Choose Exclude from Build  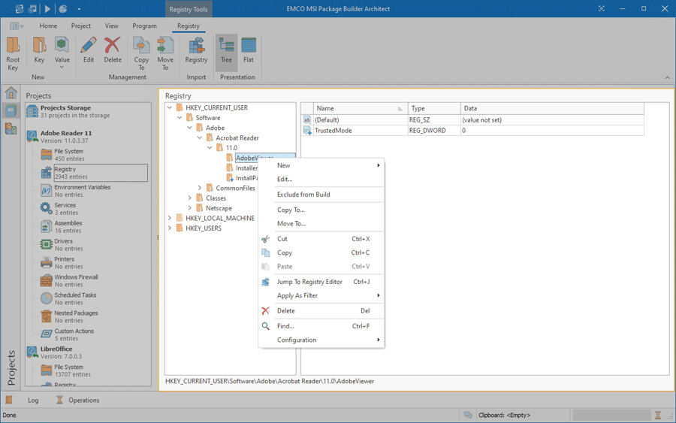tap(321, 195)
